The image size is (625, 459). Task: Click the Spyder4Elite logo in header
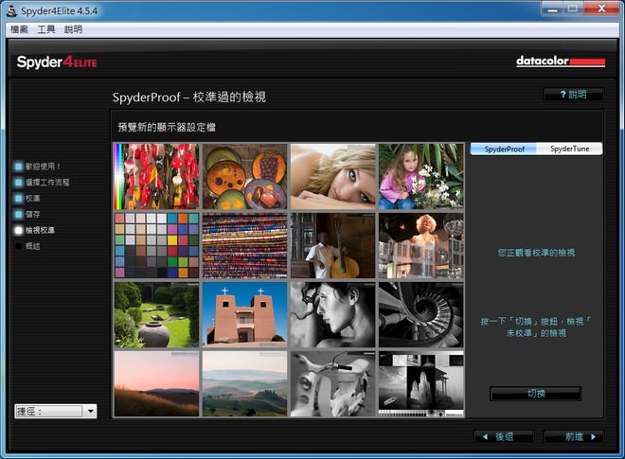coord(57,62)
